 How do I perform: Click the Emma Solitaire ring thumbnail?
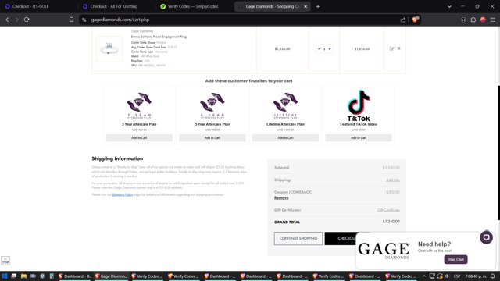109,48
